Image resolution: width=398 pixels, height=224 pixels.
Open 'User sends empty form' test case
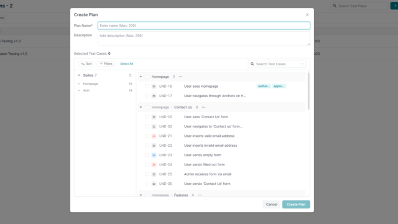[203, 155]
